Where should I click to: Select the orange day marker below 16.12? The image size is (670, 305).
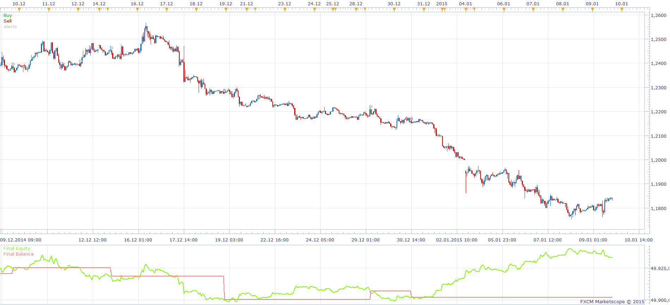(x=137, y=10)
